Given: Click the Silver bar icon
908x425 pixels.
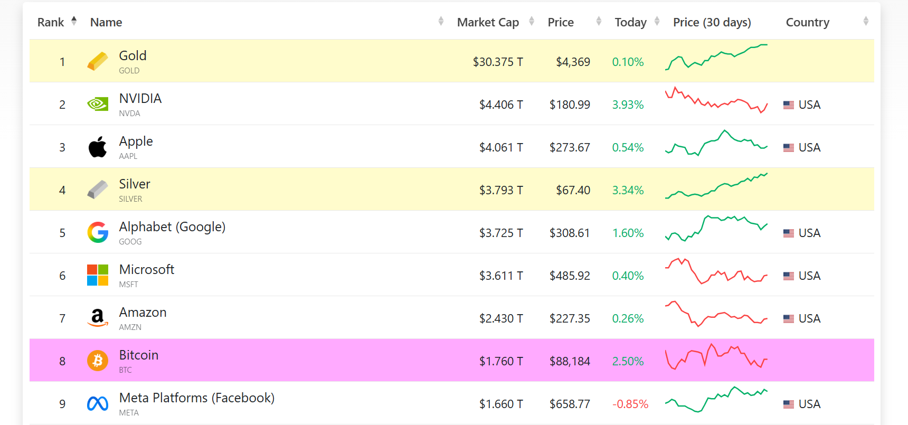Looking at the screenshot, I should click(98, 190).
